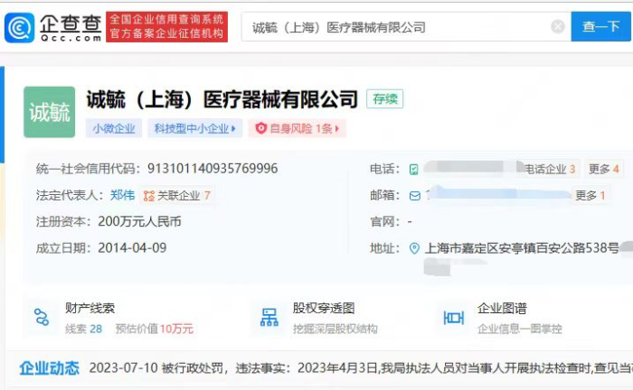Screen dimensions: 633x390
Task: Click the 全国企业信用查询系统 red banner
Action: click(166, 26)
